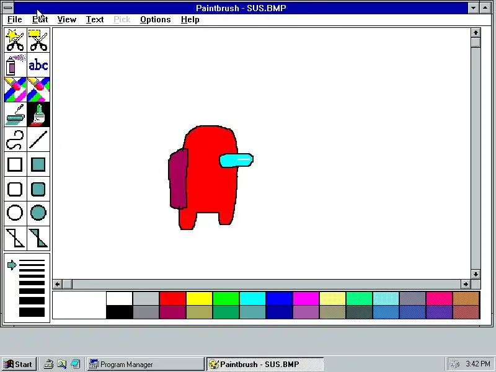The image size is (496, 372).
Task: Choose the thinnest line width
Action: tap(32, 261)
